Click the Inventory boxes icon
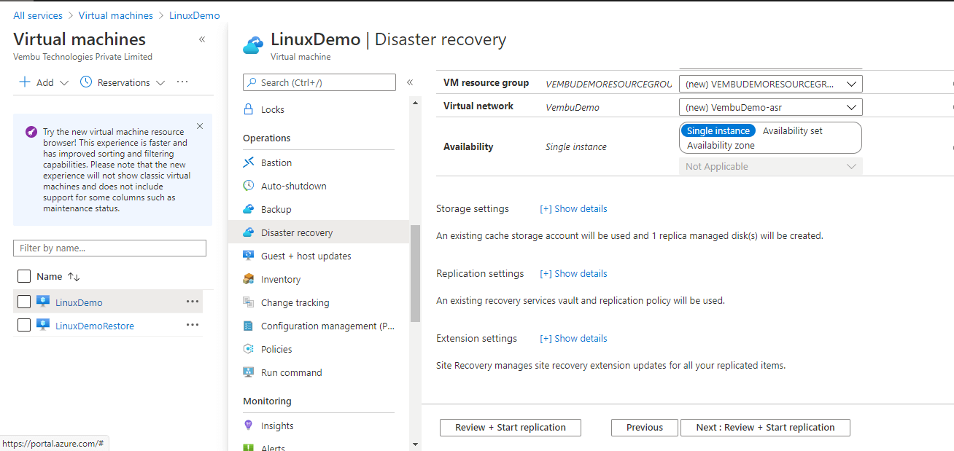This screenshot has width=954, height=451. click(x=248, y=279)
